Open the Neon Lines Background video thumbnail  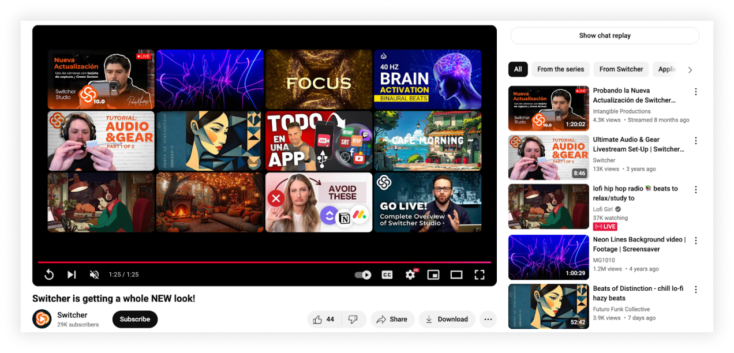click(x=548, y=257)
